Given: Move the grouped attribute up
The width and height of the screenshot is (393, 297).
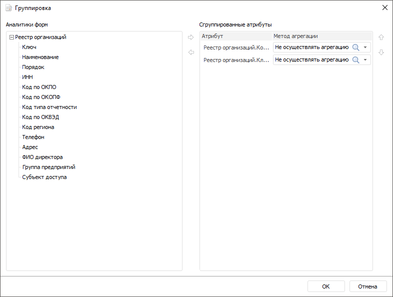Looking at the screenshot, I should click(x=381, y=37).
